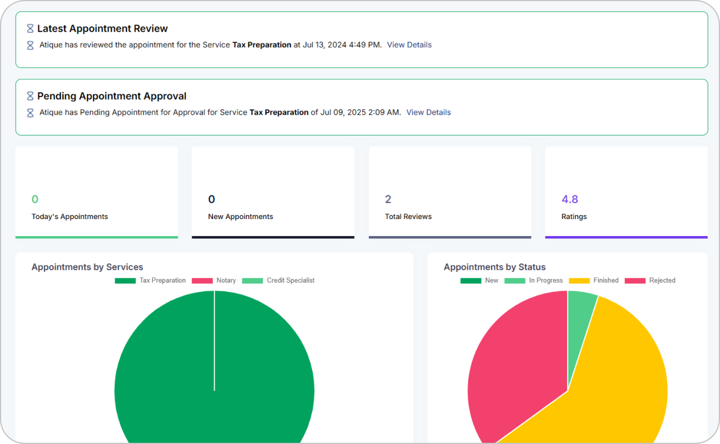720x444 pixels.
Task: Click the red Rejected legend color swatch
Action: coord(635,281)
